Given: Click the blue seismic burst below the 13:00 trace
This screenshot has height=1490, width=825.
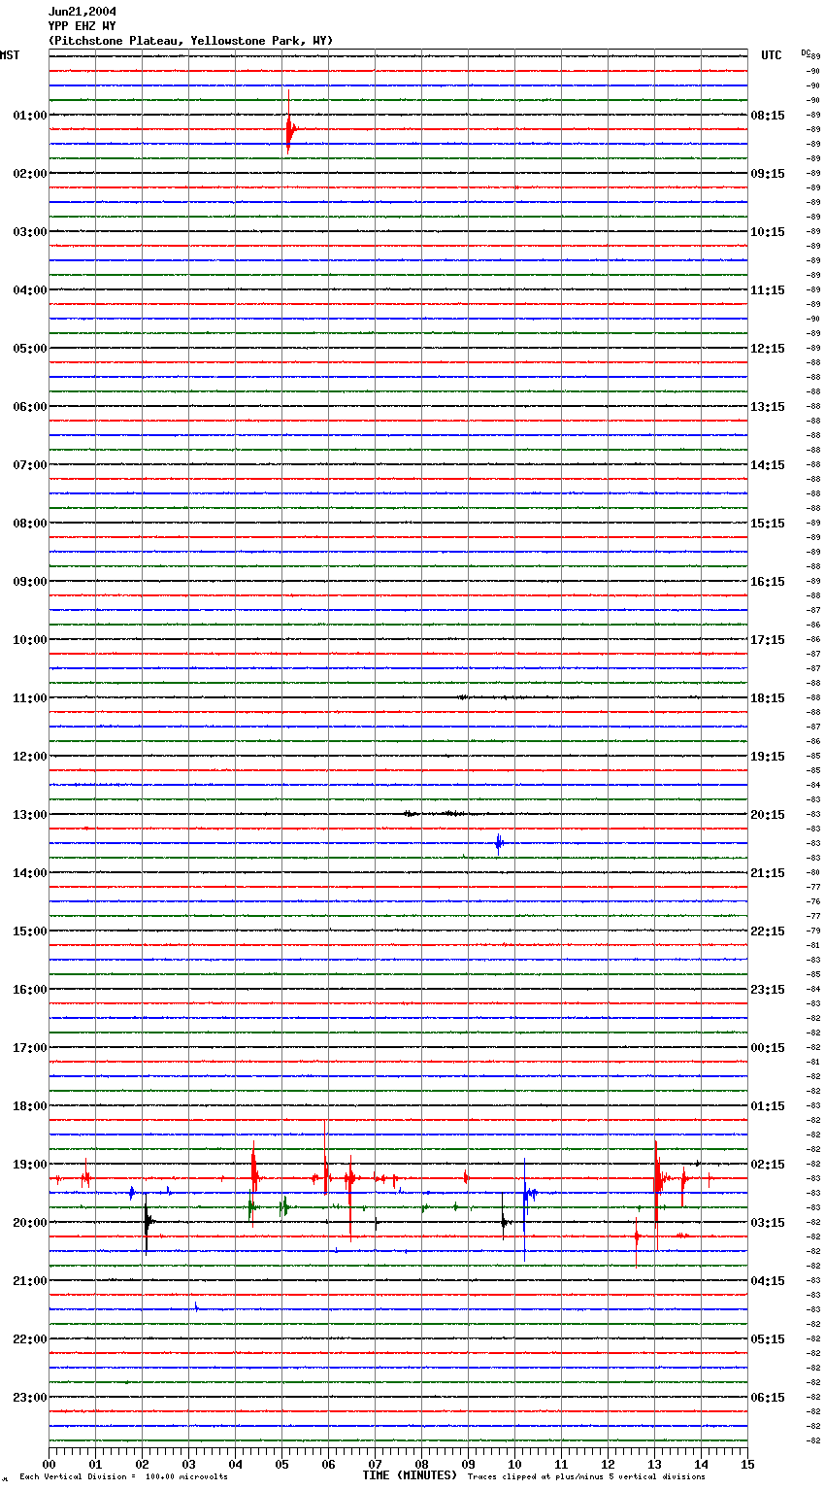Looking at the screenshot, I should [499, 843].
